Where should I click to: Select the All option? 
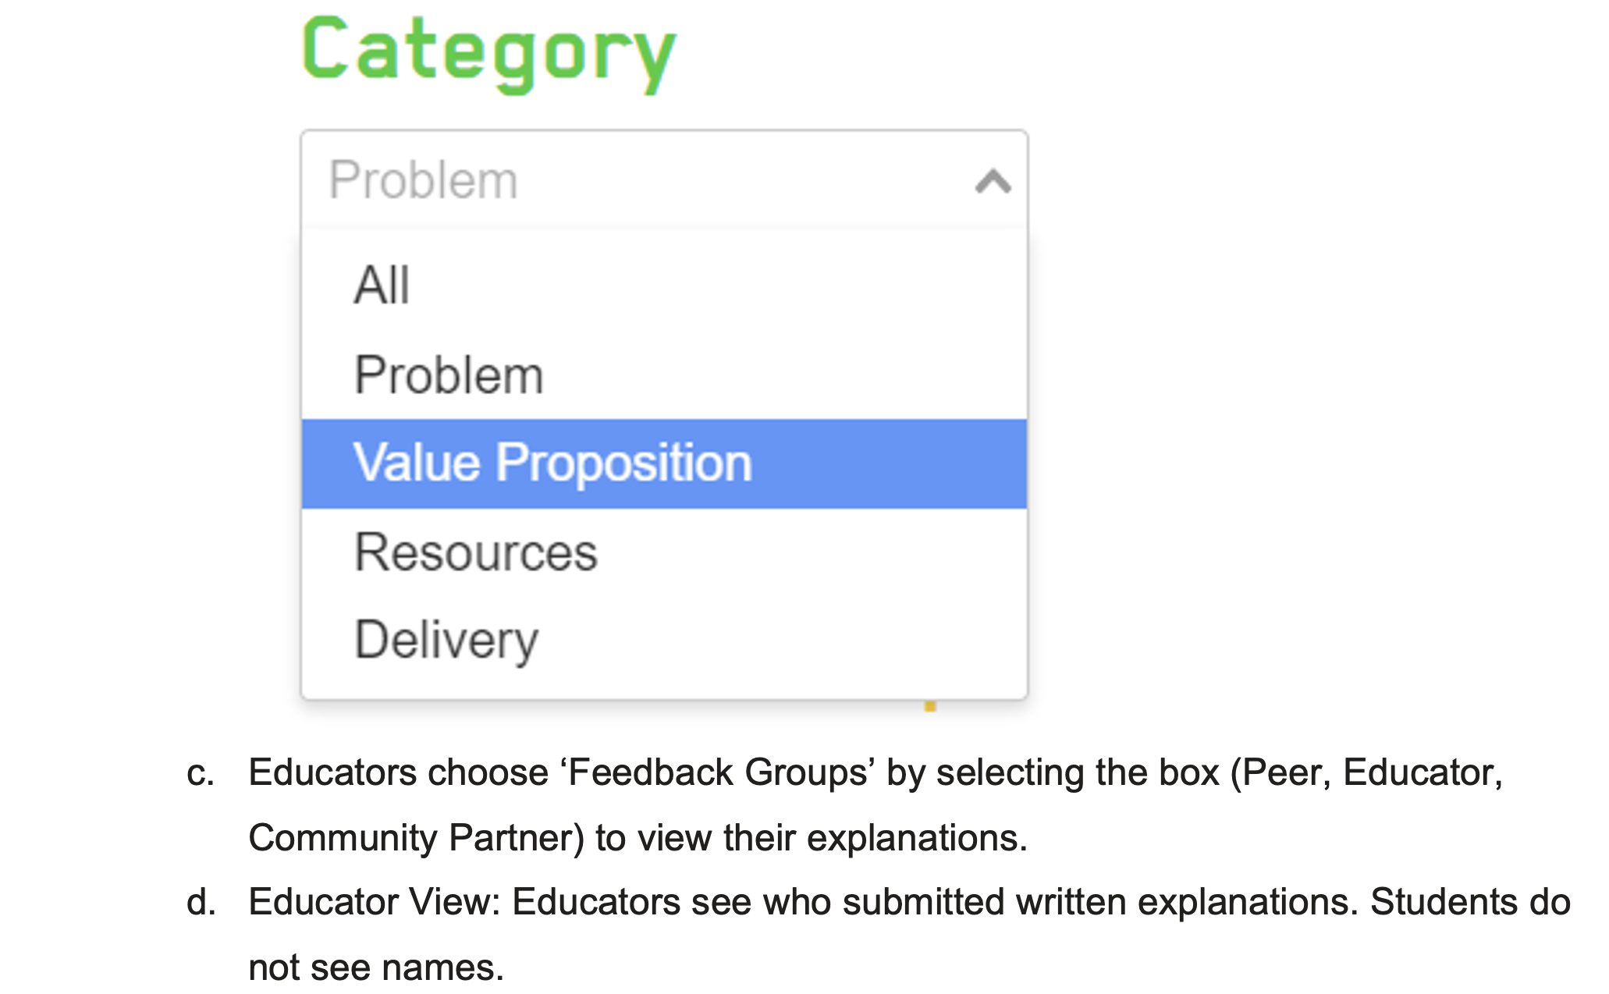pyautogui.click(x=382, y=285)
